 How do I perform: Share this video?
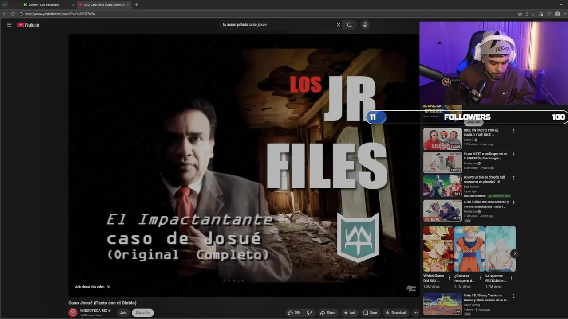(x=327, y=312)
